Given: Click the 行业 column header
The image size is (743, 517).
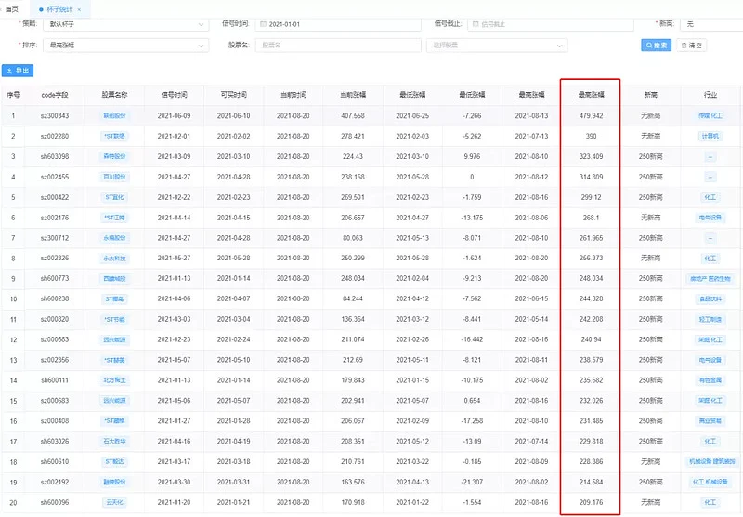Looking at the screenshot, I should 710,95.
